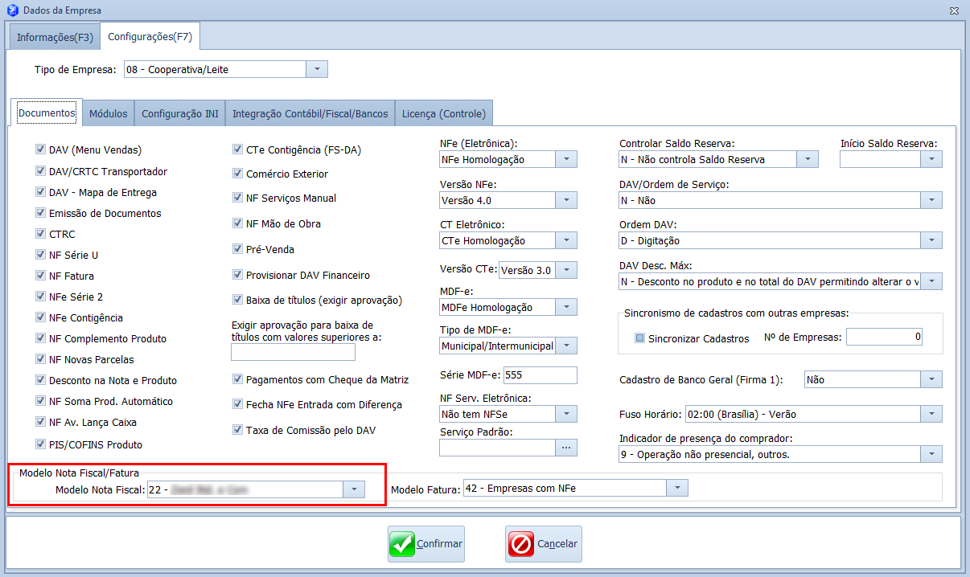This screenshot has width=970, height=577.
Task: Enable the Sincronizar Cadastros checkbox
Action: (x=639, y=338)
